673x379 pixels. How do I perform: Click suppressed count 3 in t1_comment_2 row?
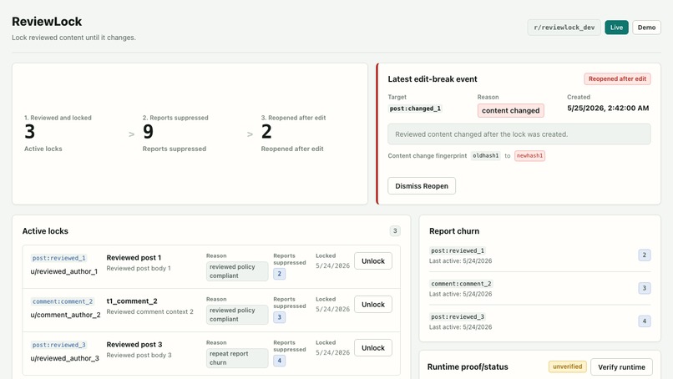[279, 317]
